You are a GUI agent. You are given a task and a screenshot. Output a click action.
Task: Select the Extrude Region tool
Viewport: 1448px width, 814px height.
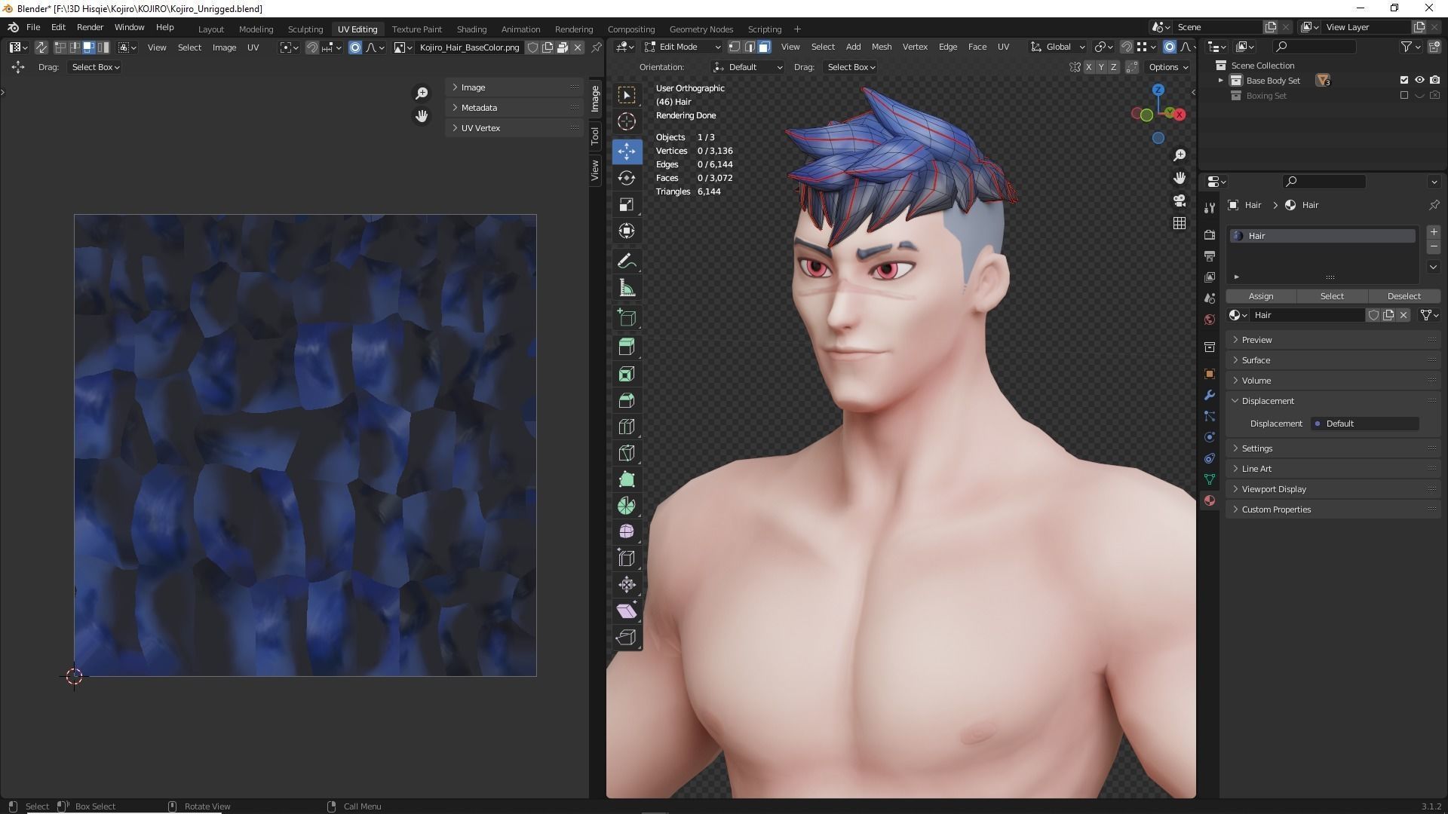(x=627, y=347)
